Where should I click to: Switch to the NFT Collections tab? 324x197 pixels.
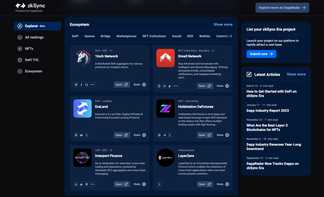154,36
